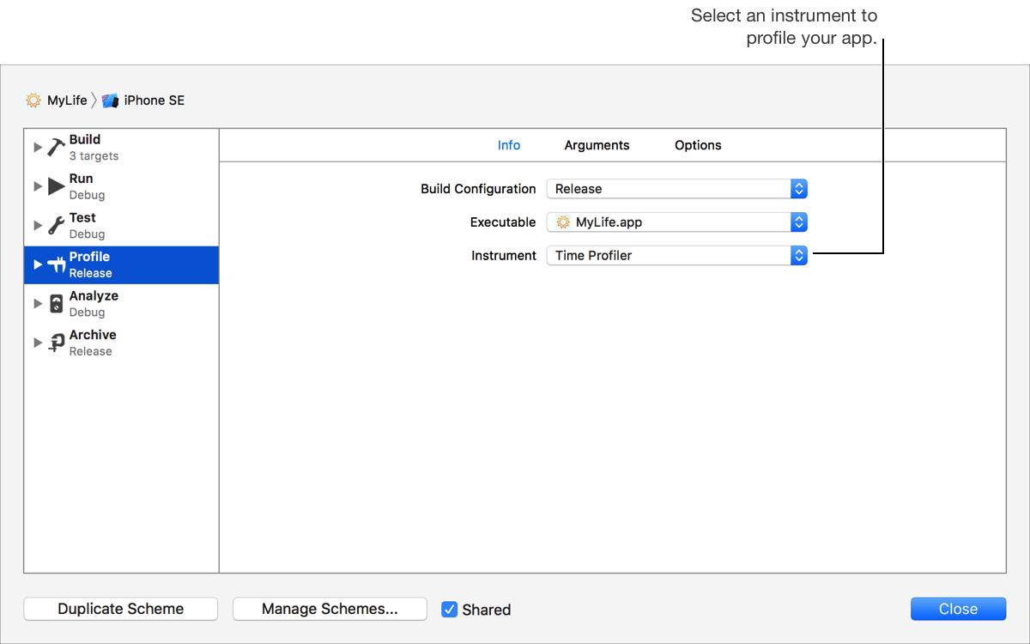Open the Instrument Time Profiler dropdown
The width and height of the screenshot is (1030, 644).
click(676, 256)
